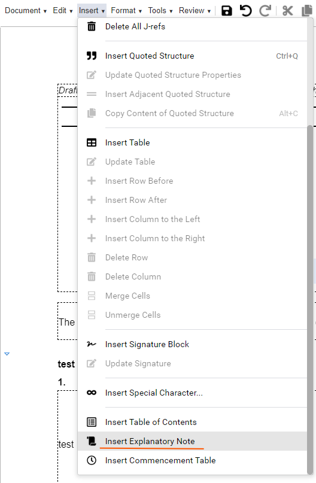Click the Insert menu vertical scrollbar

click(x=310, y=300)
